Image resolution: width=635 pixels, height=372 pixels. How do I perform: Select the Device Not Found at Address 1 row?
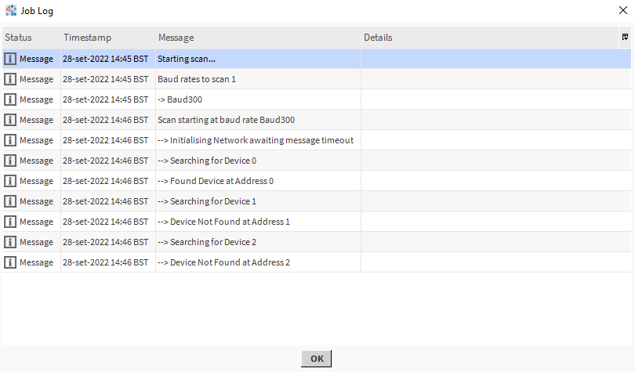pos(223,222)
